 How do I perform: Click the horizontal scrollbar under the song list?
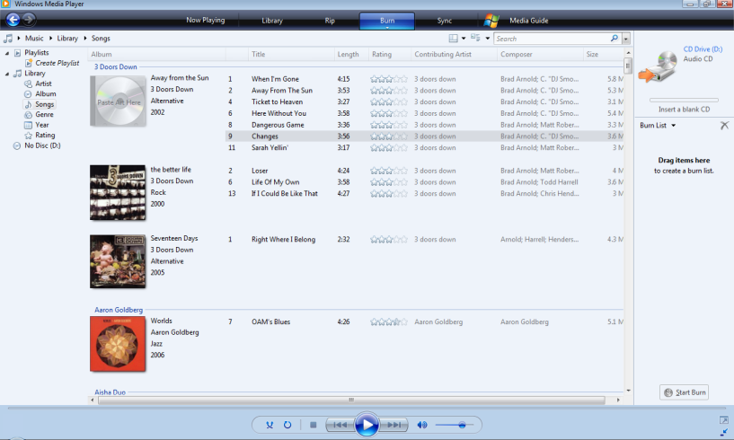[350, 400]
